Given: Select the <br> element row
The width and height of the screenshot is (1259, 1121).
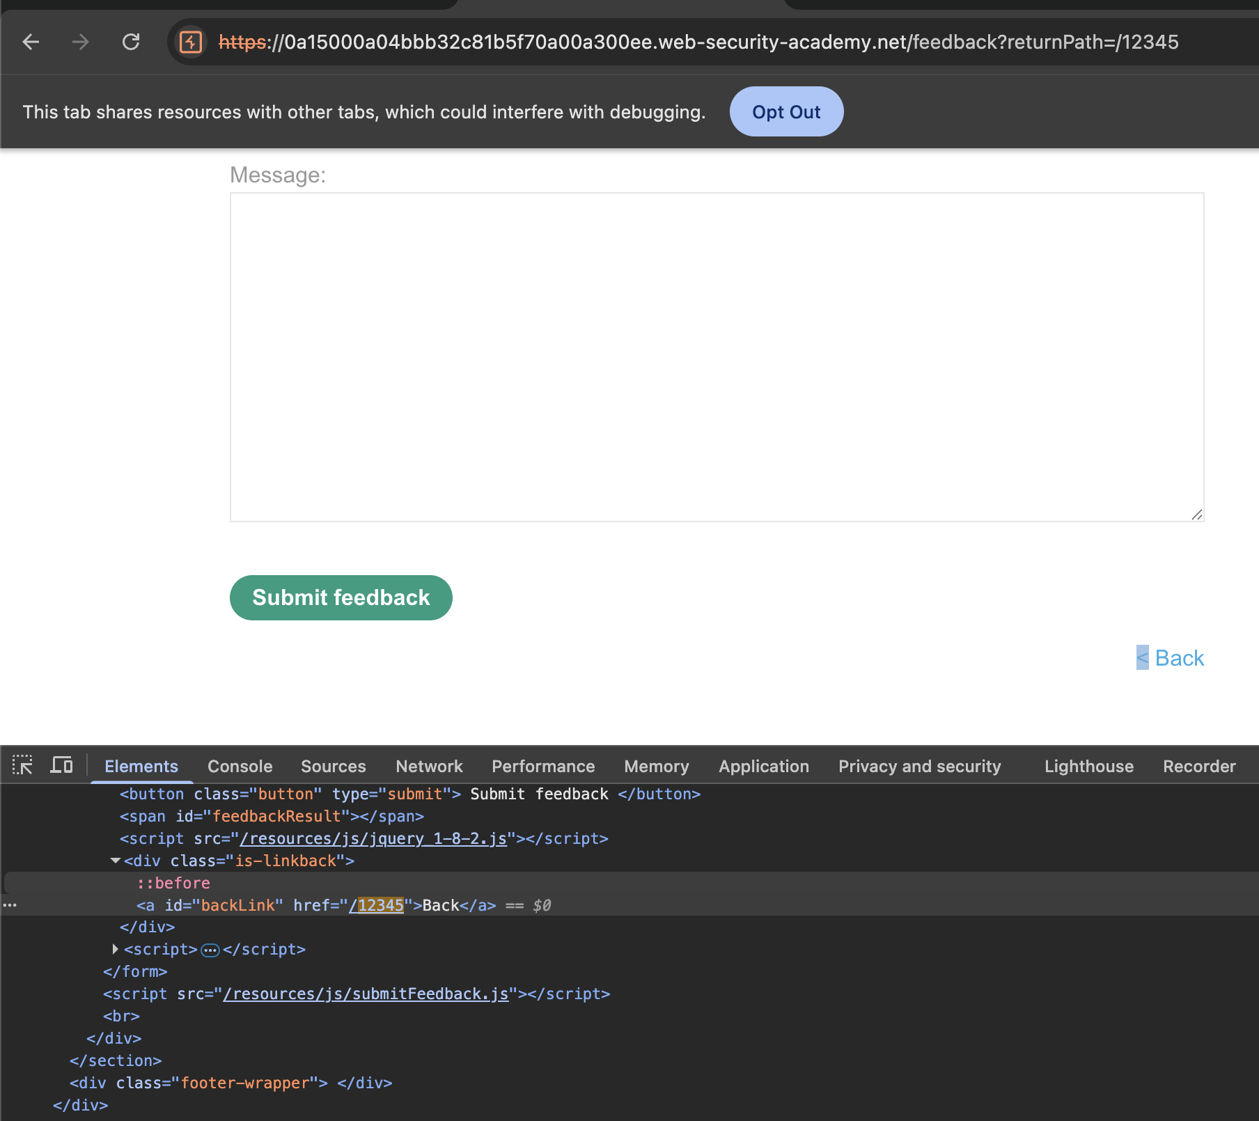Looking at the screenshot, I should click(629, 1017).
